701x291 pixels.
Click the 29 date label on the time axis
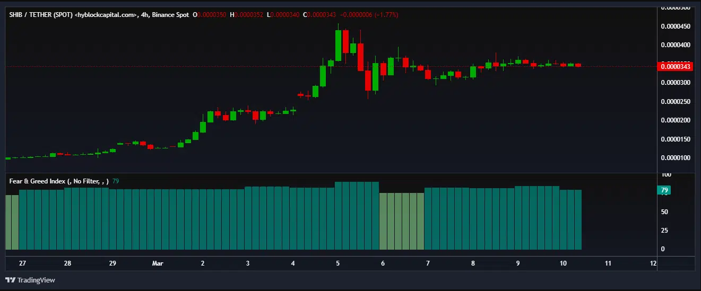coord(112,263)
